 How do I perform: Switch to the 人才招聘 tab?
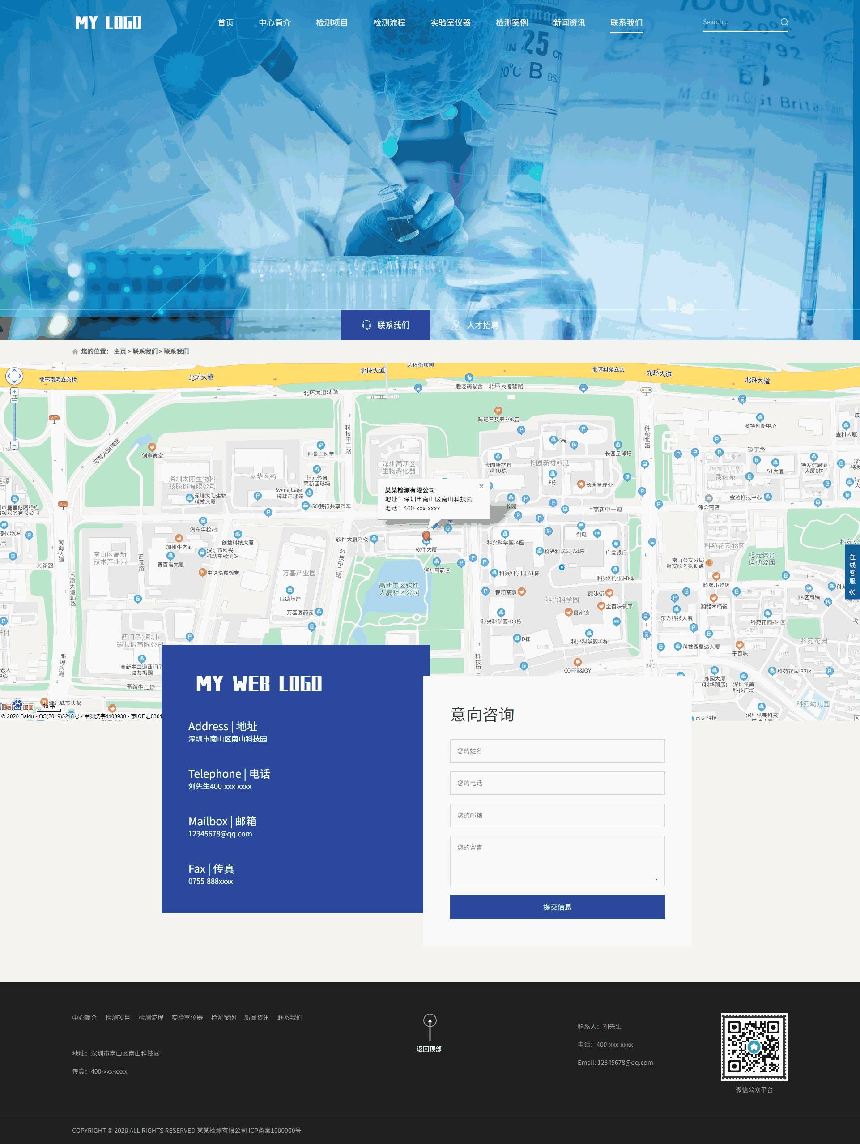[475, 326]
